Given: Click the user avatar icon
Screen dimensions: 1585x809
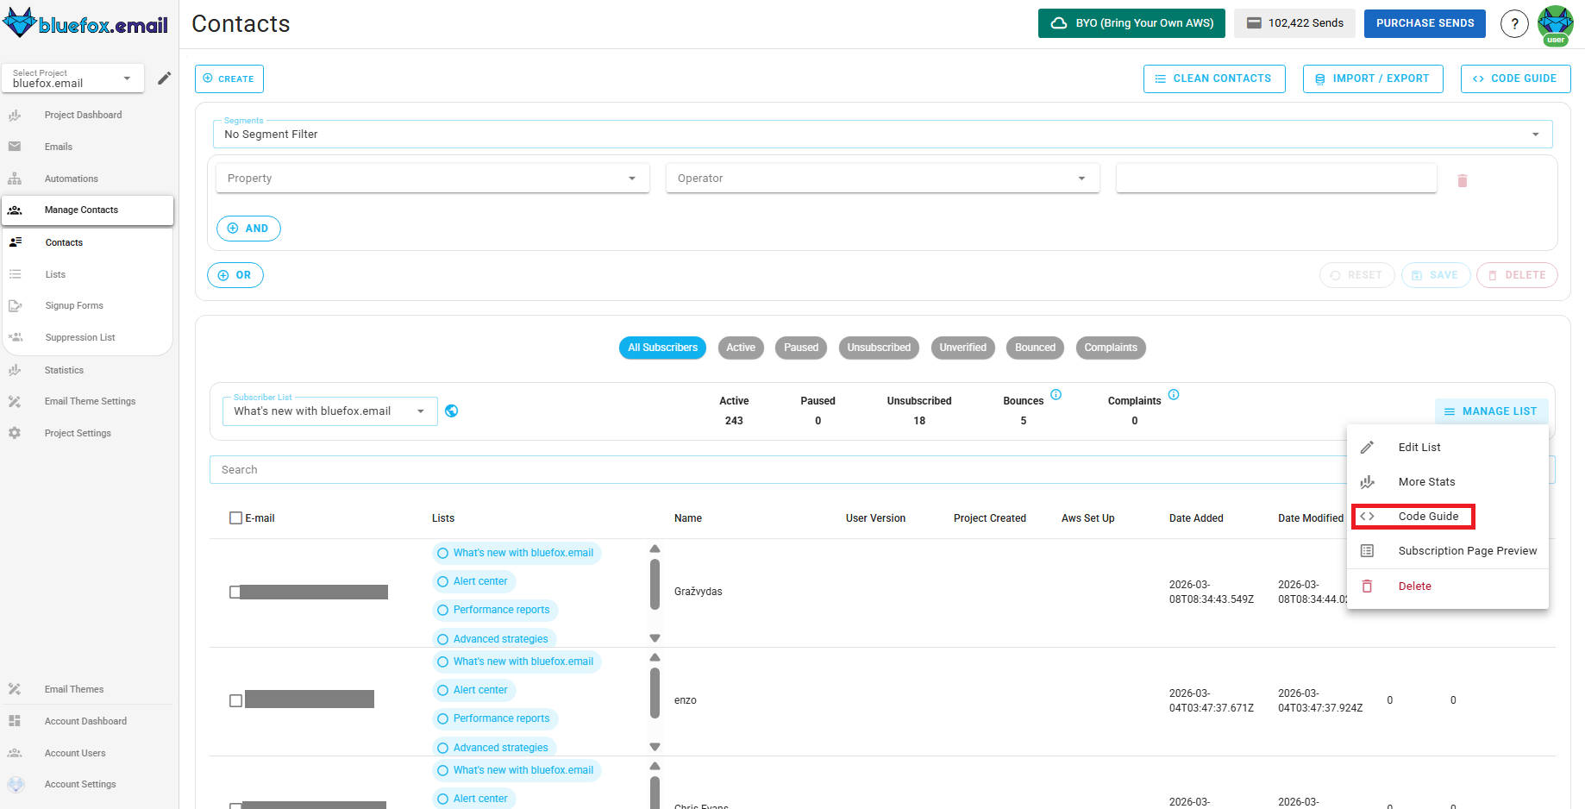Looking at the screenshot, I should coord(1556,24).
